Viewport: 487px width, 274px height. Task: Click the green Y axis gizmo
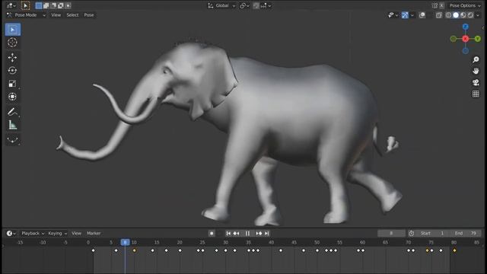(478, 39)
